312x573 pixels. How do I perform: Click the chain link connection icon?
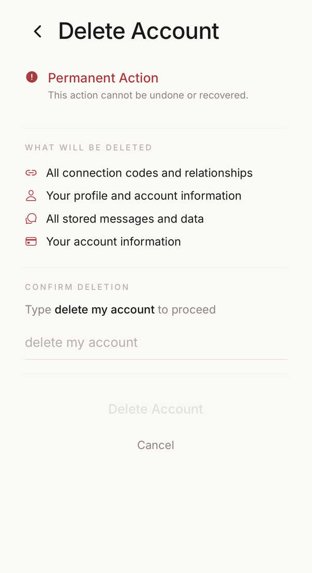click(x=31, y=173)
